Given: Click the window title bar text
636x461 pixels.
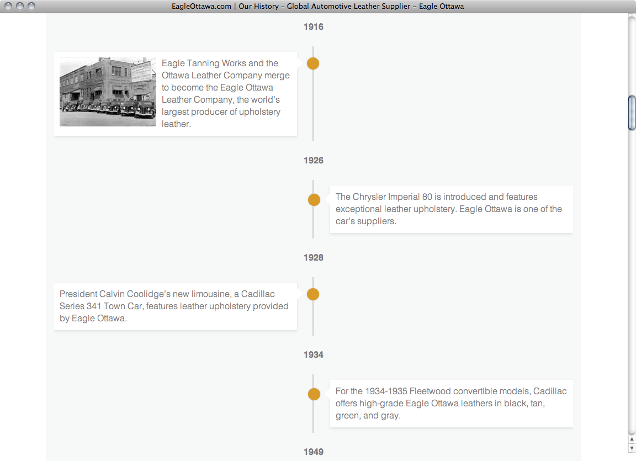Looking at the screenshot, I should [x=317, y=6].
